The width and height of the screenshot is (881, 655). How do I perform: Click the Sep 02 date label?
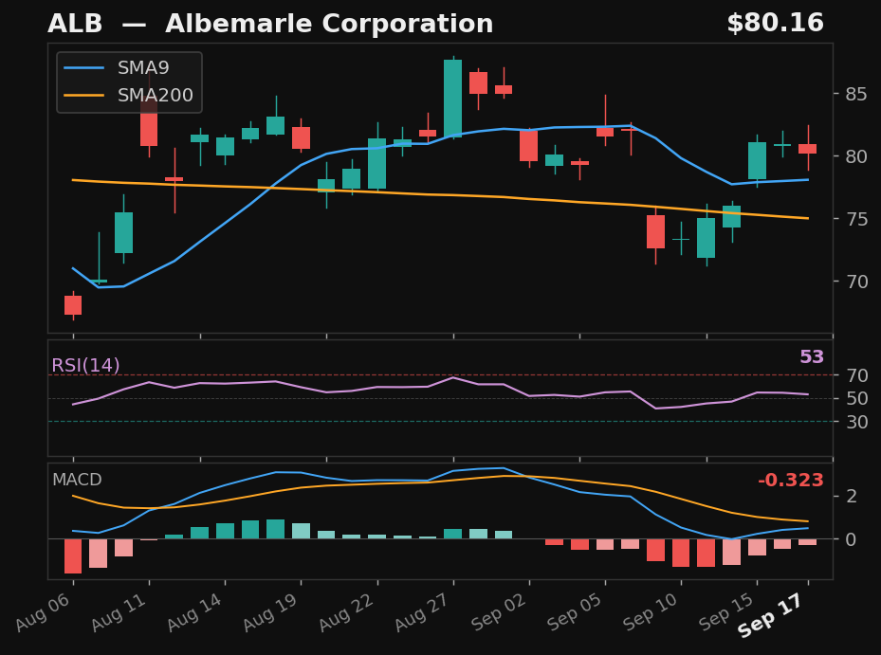click(x=499, y=611)
